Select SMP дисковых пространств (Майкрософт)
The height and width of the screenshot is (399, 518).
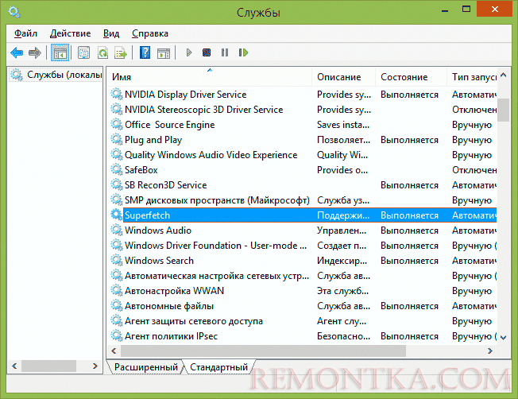point(217,200)
